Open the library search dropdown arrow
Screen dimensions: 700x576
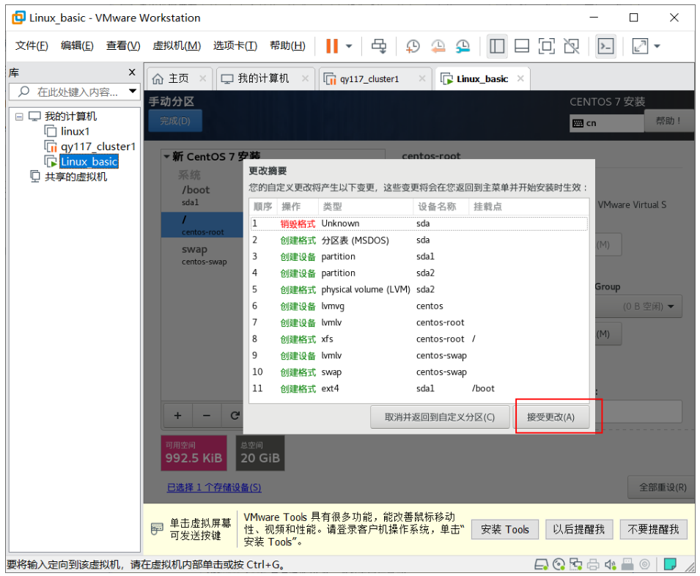pos(133,91)
